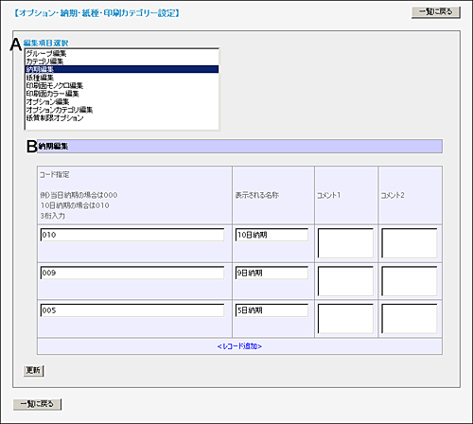Click the <レコード追加> link

point(239,346)
